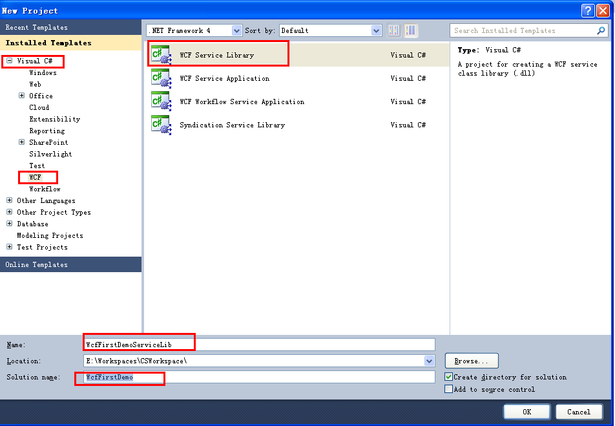This screenshot has width=615, height=426.
Task: Click the search magnifier icon
Action: pos(601,30)
